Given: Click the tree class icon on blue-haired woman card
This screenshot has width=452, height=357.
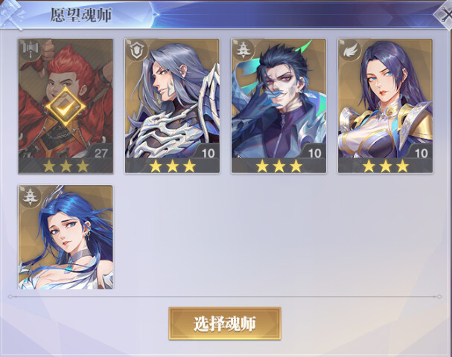Looking at the screenshot, I should coord(31,196).
